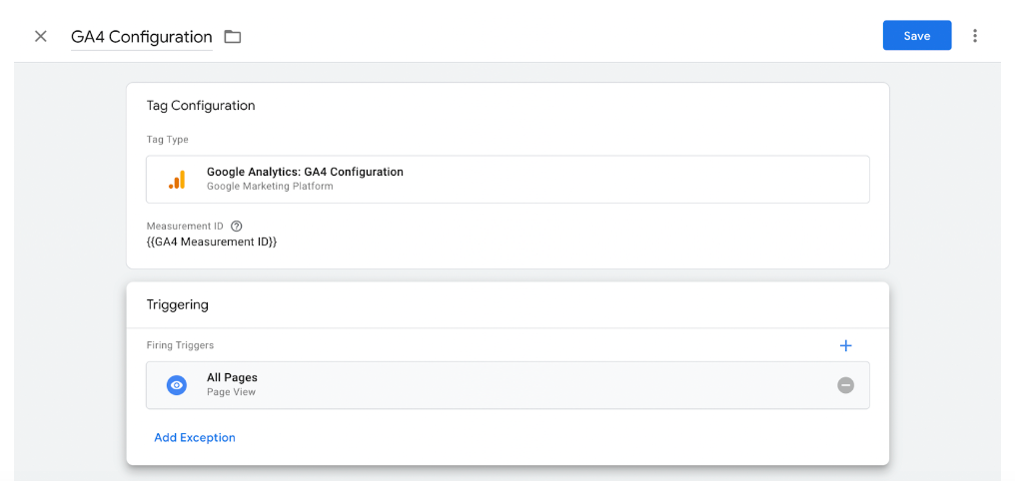Image resolution: width=1015 pixels, height=481 pixels.
Task: Click the Tag Configuration heading
Action: click(x=201, y=106)
